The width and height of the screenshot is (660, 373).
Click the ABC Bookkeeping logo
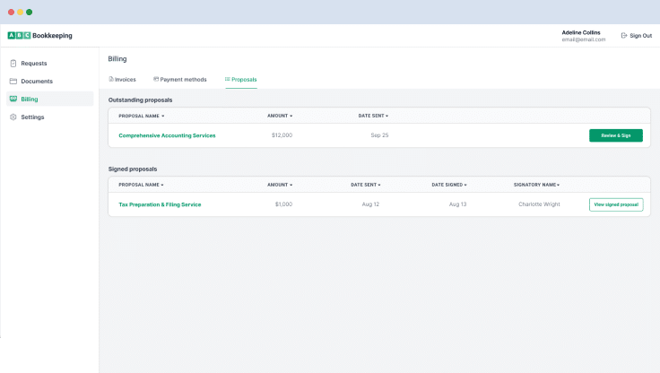point(40,36)
